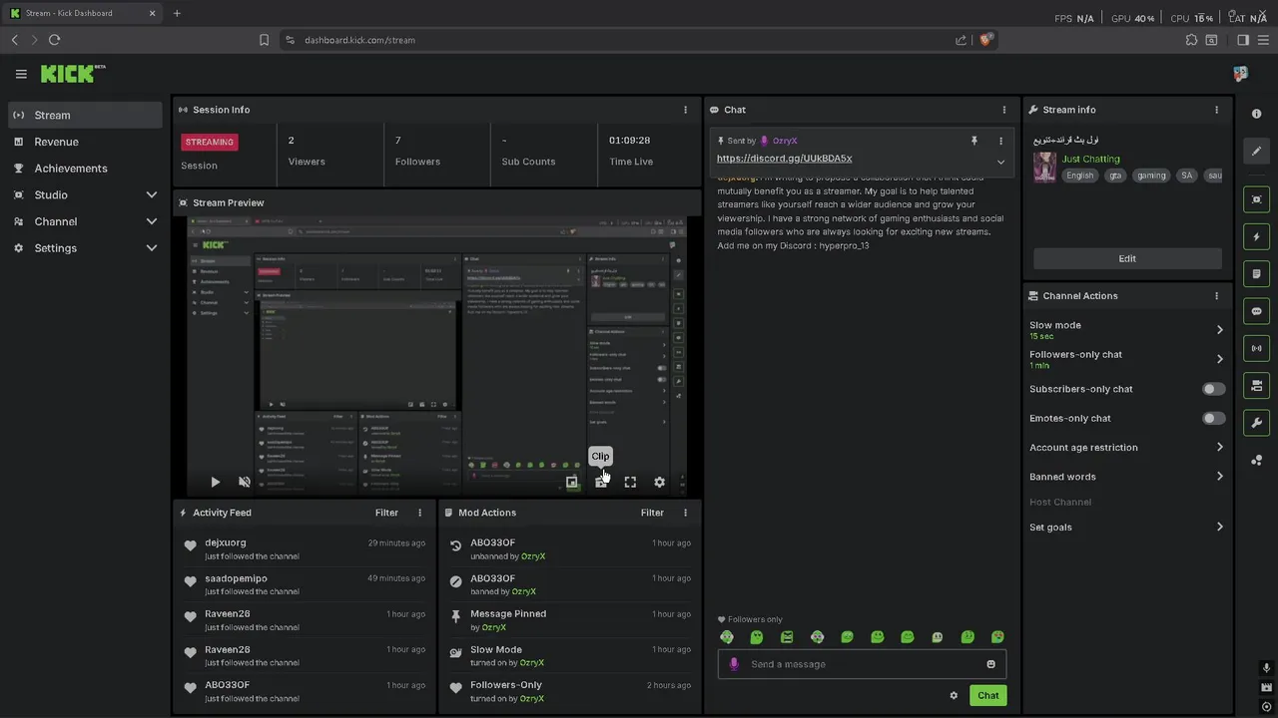Play the stream preview
1278x718 pixels.
(215, 482)
